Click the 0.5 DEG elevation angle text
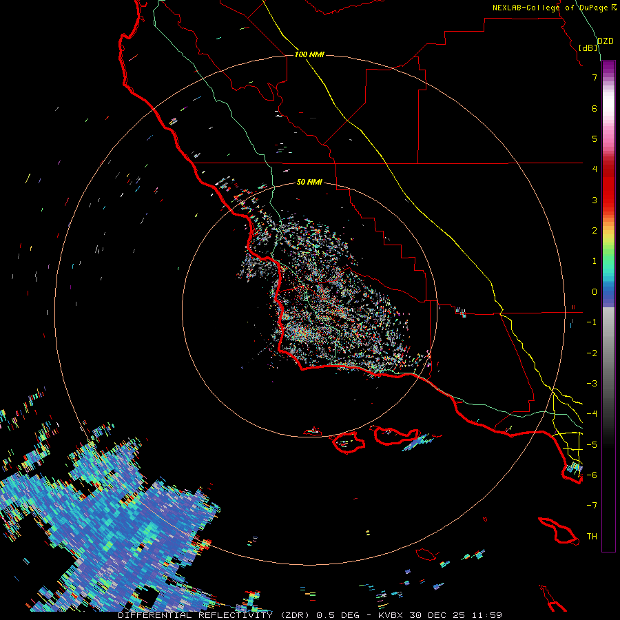The image size is (620, 620). point(338,615)
